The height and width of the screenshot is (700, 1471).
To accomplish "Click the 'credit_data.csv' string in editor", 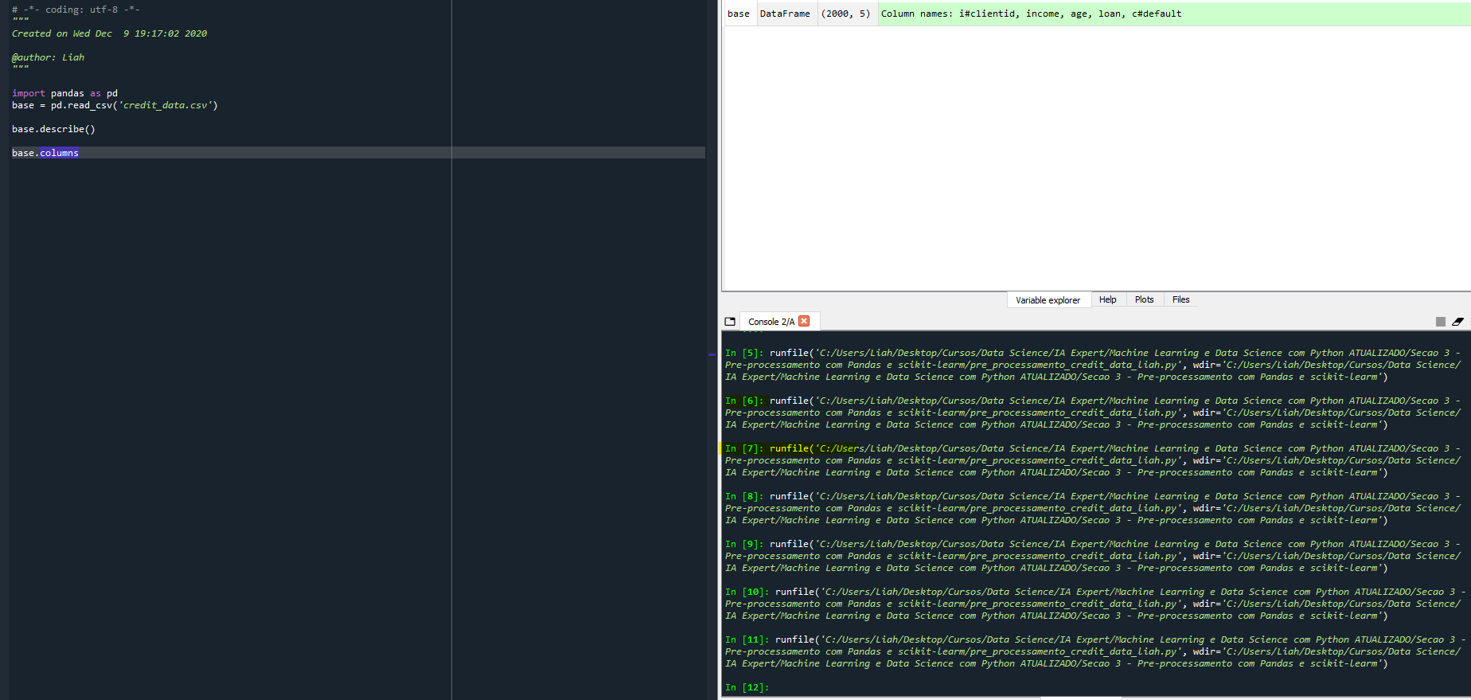I will (x=166, y=105).
